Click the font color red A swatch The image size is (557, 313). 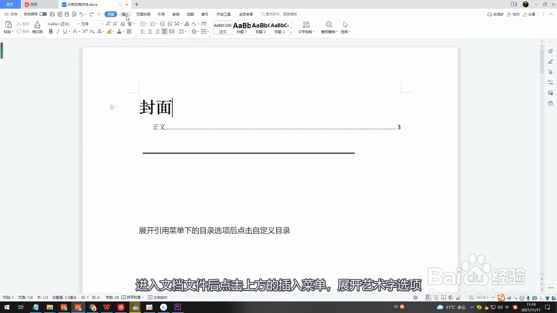[x=119, y=31]
